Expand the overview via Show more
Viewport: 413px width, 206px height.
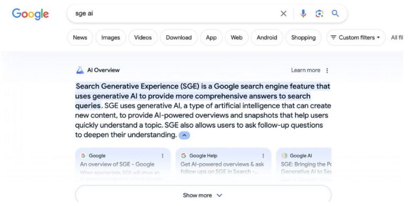203,195
